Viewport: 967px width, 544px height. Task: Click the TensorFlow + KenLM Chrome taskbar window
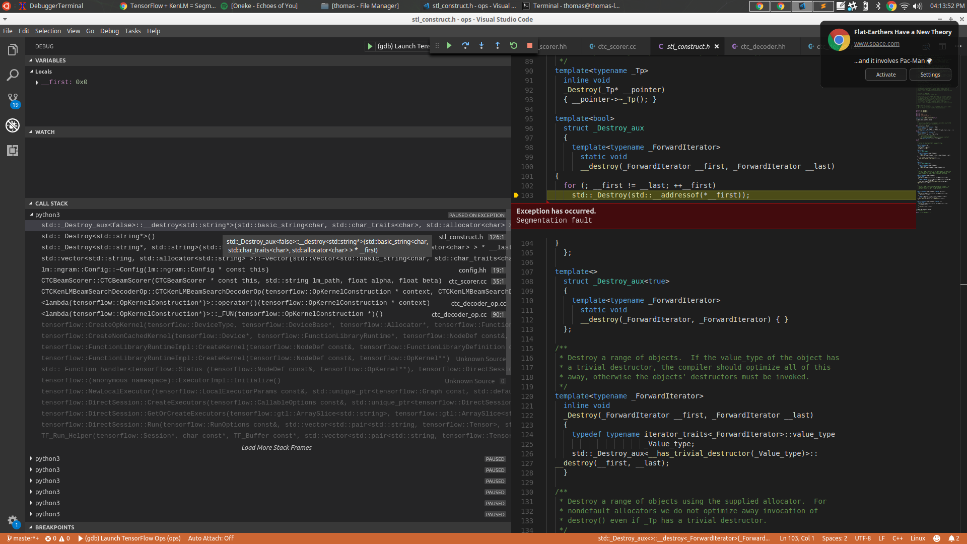(x=168, y=6)
